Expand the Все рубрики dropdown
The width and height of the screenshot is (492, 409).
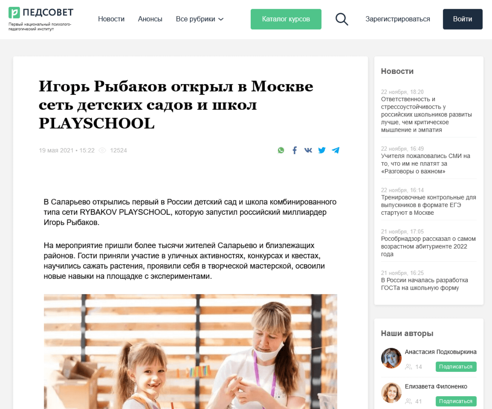coord(200,19)
